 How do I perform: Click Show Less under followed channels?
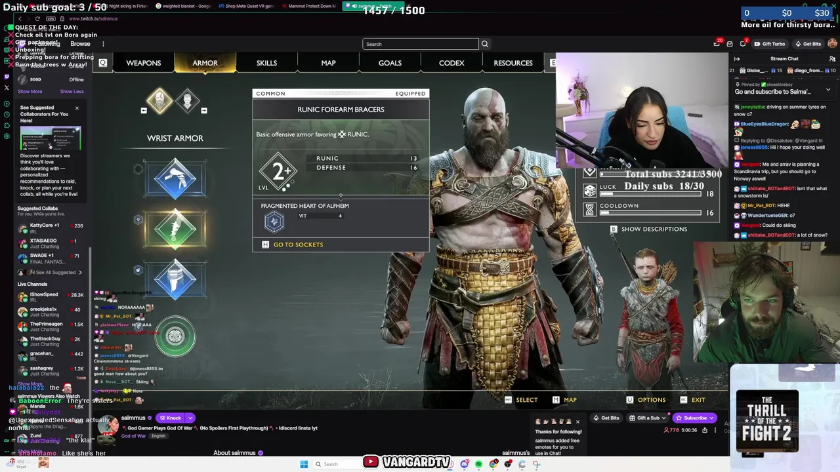(72, 92)
